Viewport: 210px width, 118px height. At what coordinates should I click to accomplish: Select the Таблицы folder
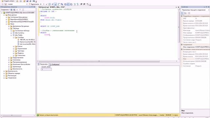tap(16, 29)
